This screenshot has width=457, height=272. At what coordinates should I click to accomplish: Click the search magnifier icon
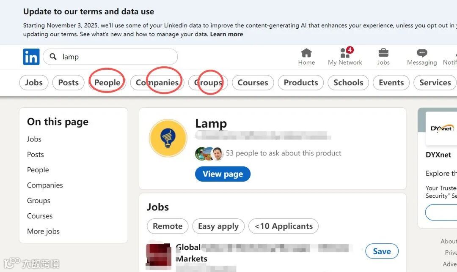coord(53,57)
